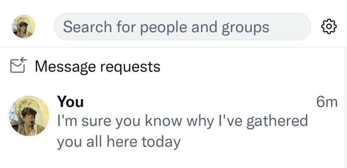347x168 pixels.
Task: Click the word "requests" in Message requests
Action: [x=130, y=67]
